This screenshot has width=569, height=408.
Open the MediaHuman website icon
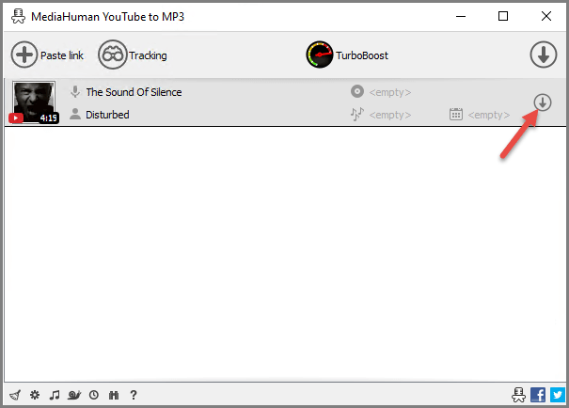pos(518,395)
